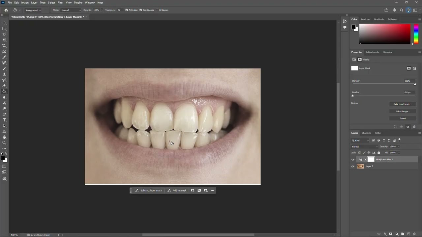This screenshot has width=422, height=237.
Task: Toggle the Anti-alias checkbox
Action: coord(127,10)
